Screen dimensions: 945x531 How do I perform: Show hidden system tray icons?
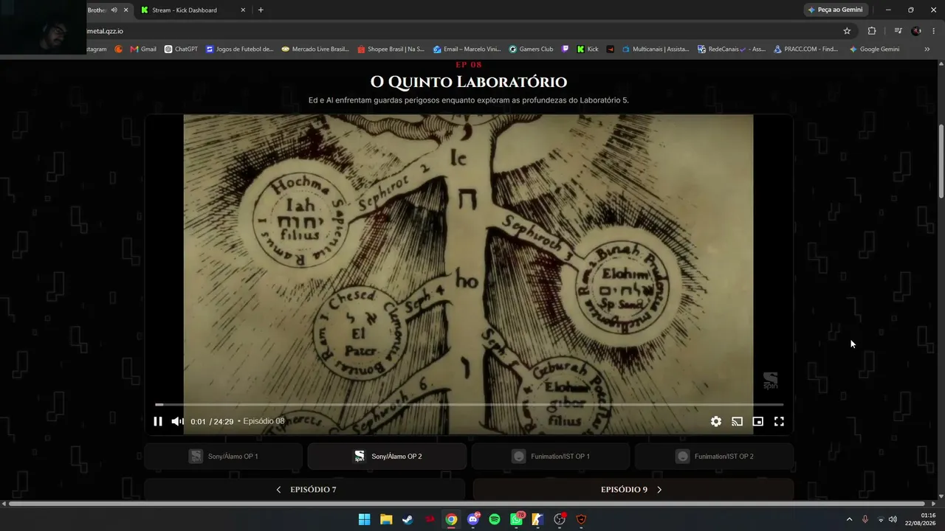click(x=849, y=519)
